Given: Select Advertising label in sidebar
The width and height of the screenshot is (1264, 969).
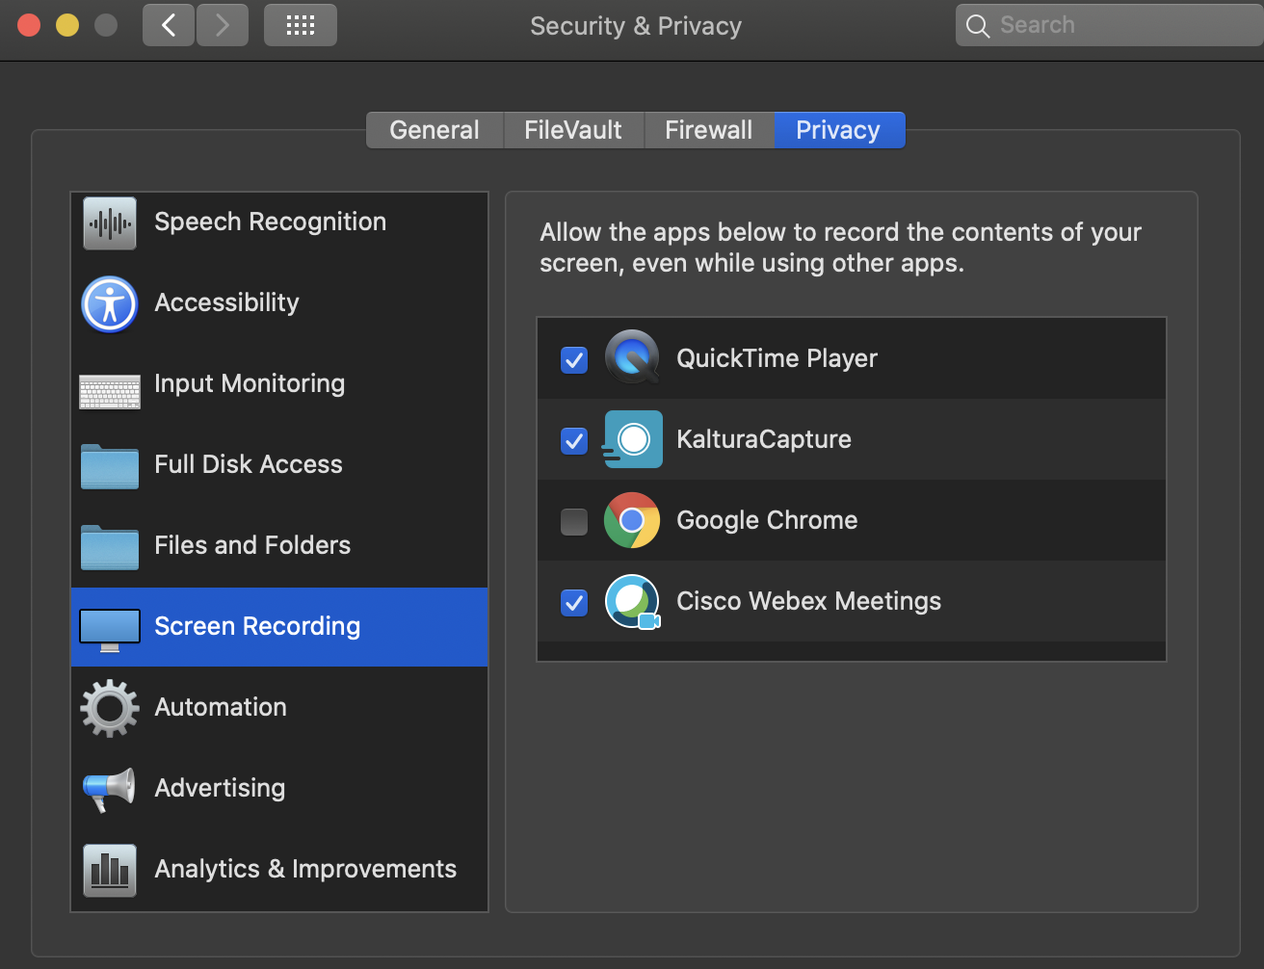Looking at the screenshot, I should click(220, 788).
